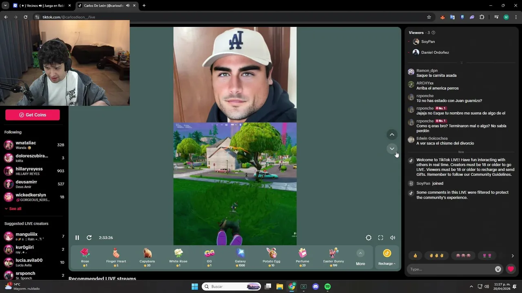This screenshot has width=522, height=293.
Task: Click the taskbar Buscar search box
Action: click(232, 286)
